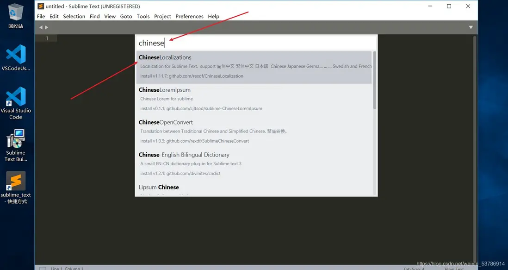Select Chinese-English Bilingual Dictionary package
Image resolution: width=508 pixels, height=270 pixels.
click(x=254, y=164)
